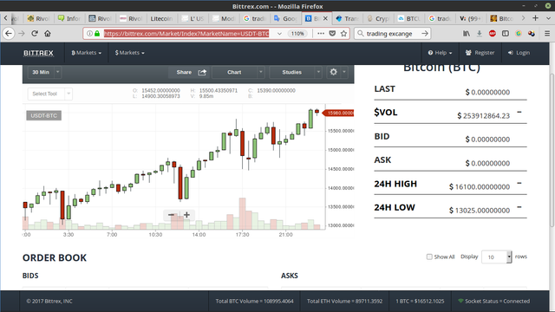Click the multicolor extension icon in toolbar
Image resolution: width=555 pixels, height=312 pixels.
532,34
